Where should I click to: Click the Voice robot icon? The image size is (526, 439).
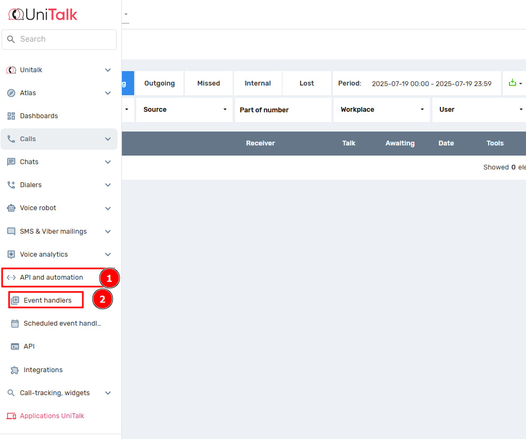click(11, 208)
